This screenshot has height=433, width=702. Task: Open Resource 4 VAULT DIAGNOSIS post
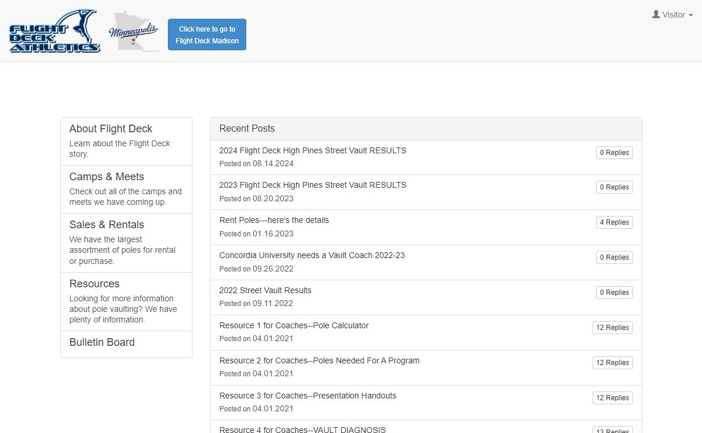coord(303,429)
